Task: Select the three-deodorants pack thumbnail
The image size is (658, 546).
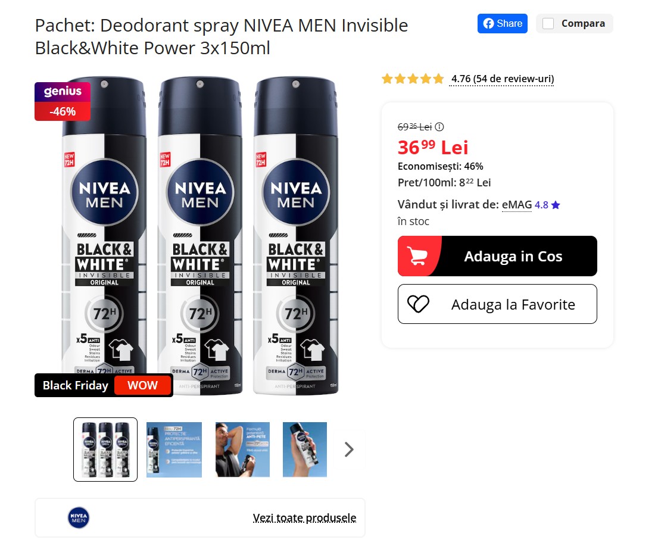Action: pyautogui.click(x=105, y=450)
